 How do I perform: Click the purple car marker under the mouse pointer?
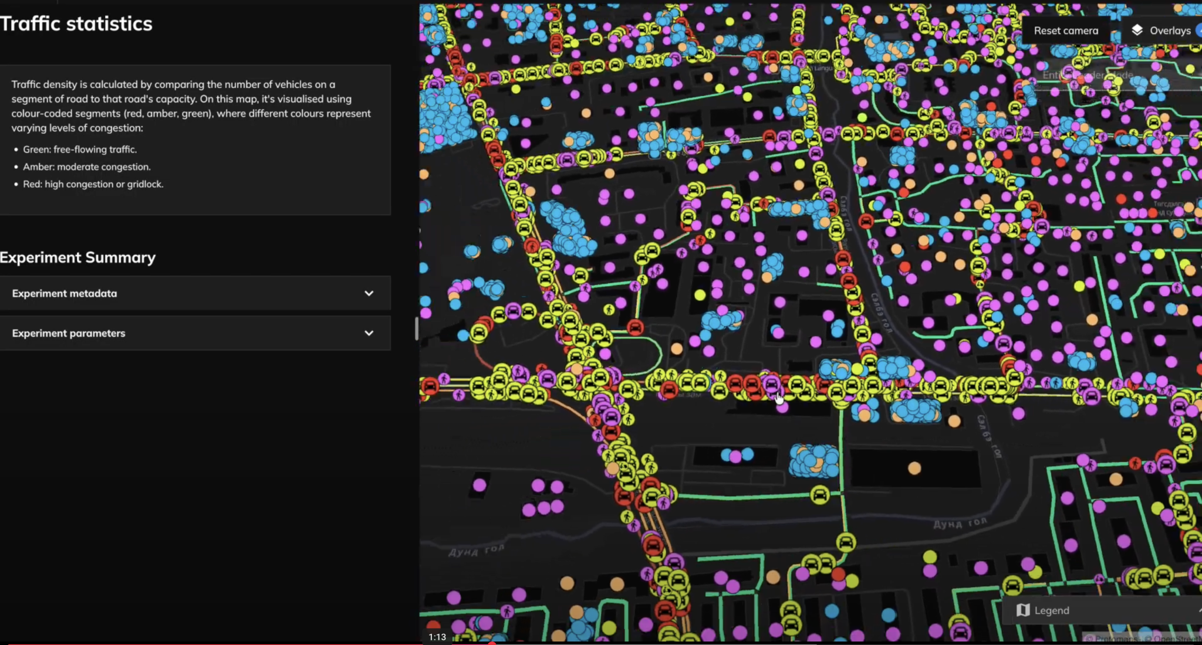(771, 385)
